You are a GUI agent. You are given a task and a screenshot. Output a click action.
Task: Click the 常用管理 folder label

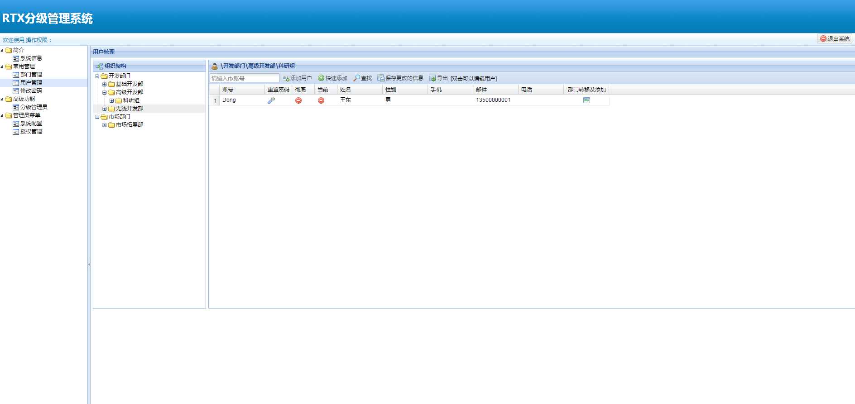click(24, 67)
